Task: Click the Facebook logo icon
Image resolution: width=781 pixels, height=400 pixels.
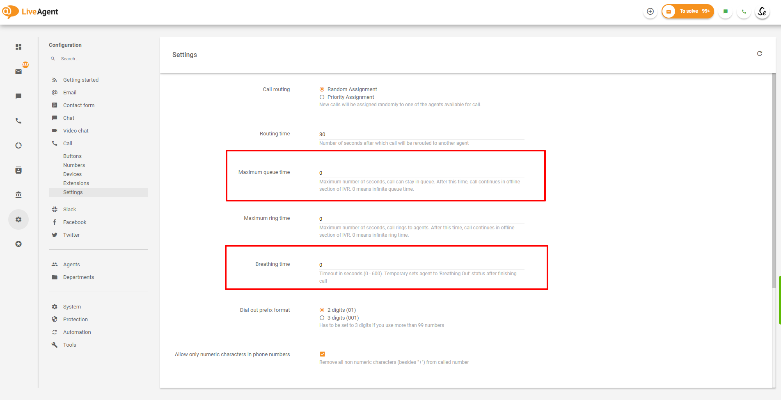Action: [55, 222]
